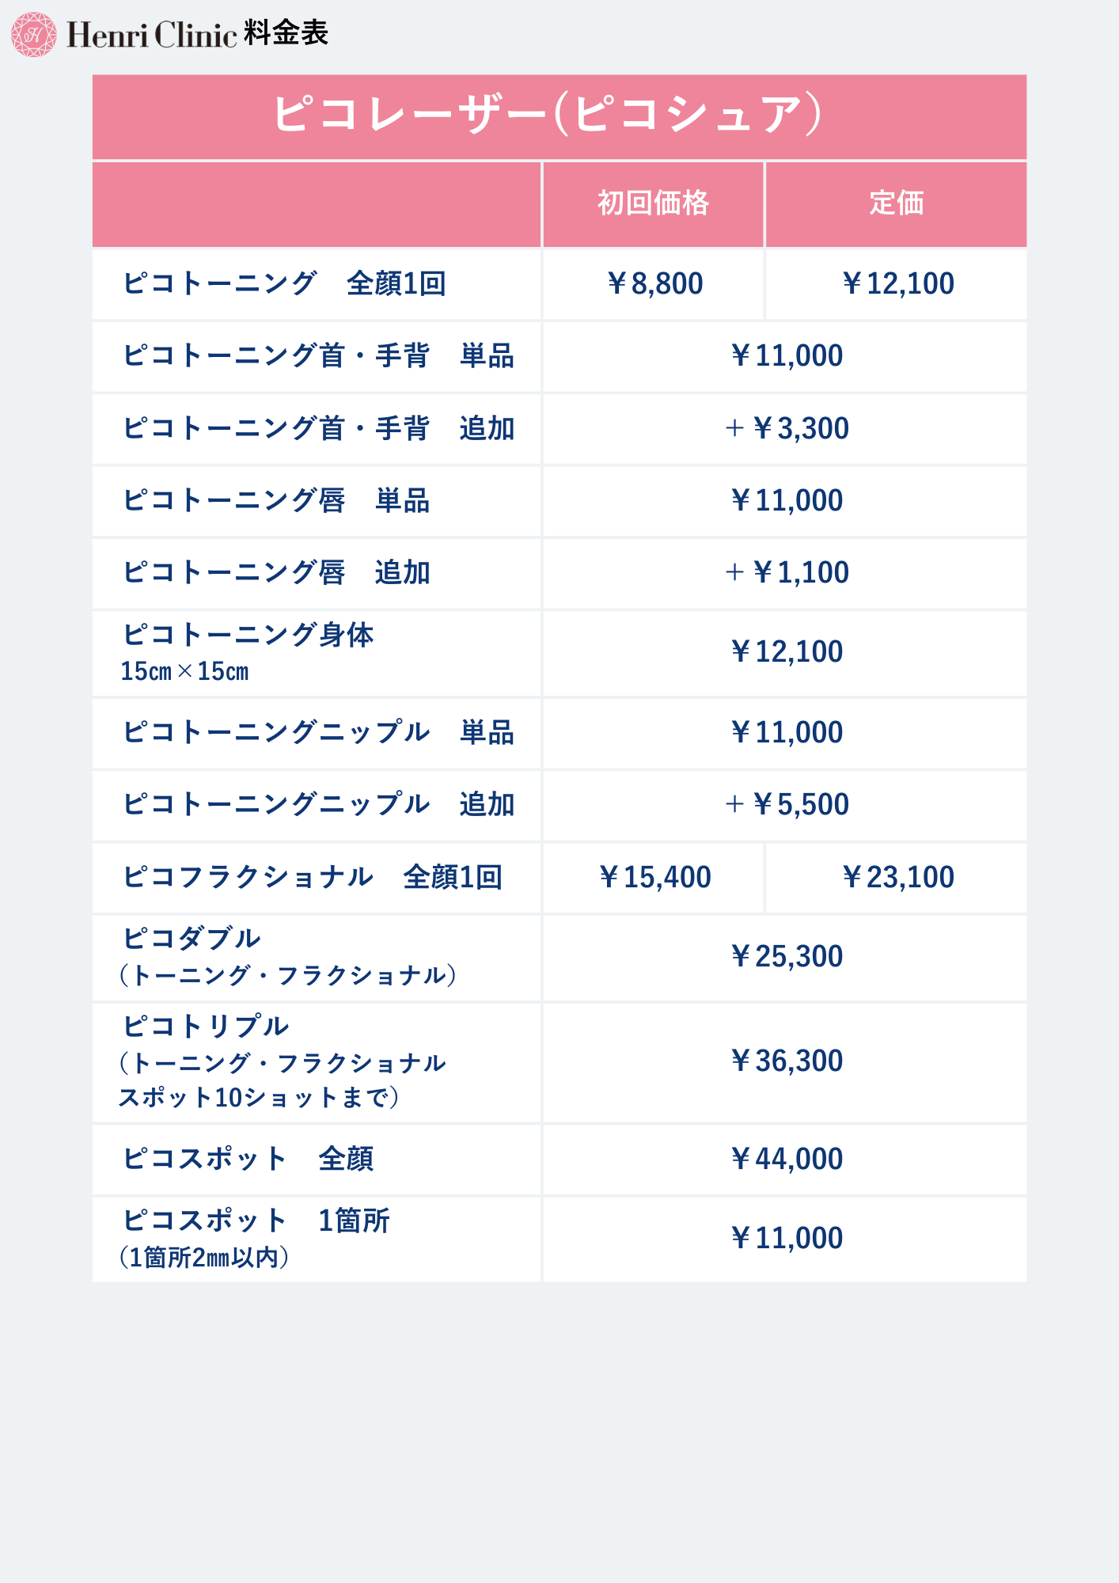
Task: Select the ピコトーニング 全顔1回 row label
Action: [284, 283]
